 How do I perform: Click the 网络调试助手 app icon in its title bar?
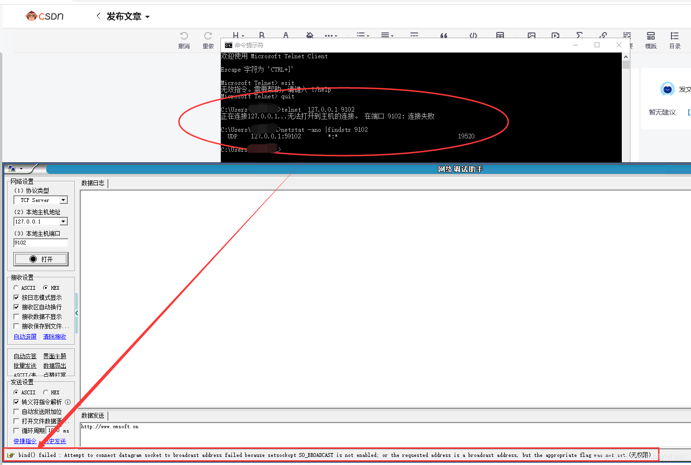[x=11, y=169]
